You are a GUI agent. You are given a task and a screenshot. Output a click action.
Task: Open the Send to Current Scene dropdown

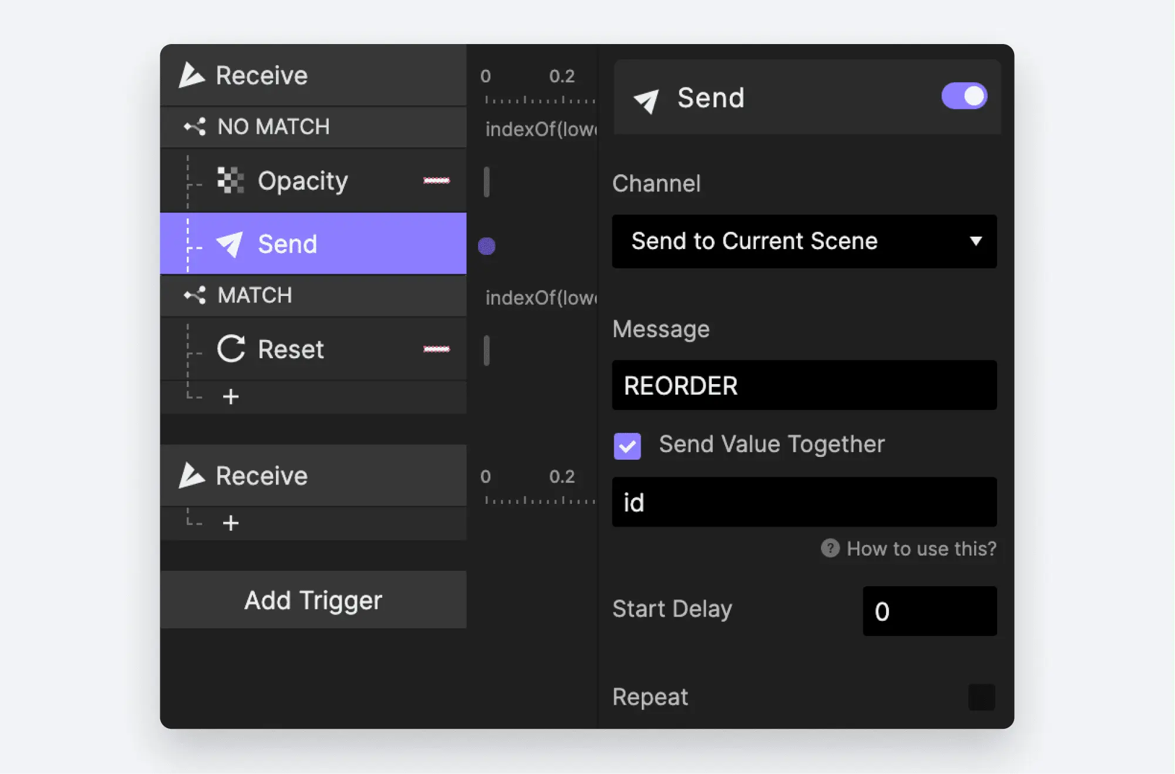tap(804, 241)
